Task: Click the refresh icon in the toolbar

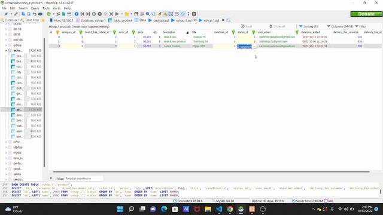Action: coord(48,14)
